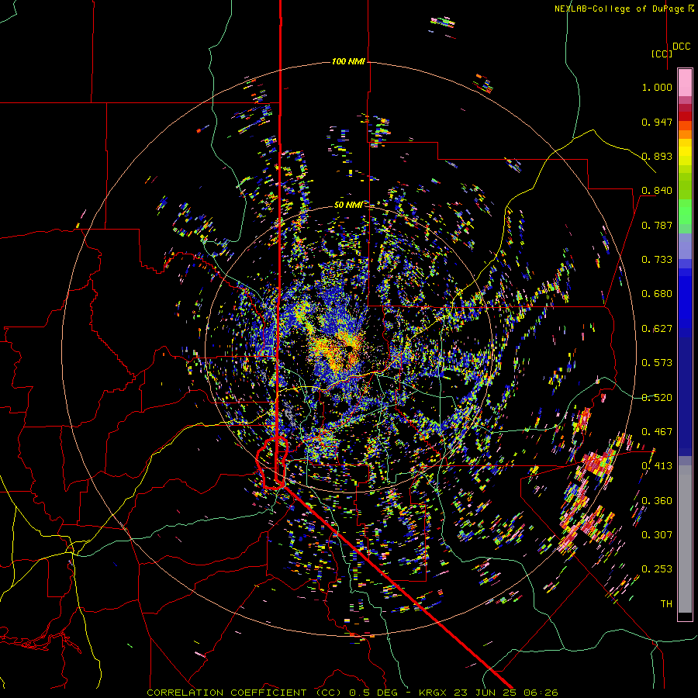Click the 0.627 value on the color scale
The width and height of the screenshot is (698, 698).
point(657,329)
